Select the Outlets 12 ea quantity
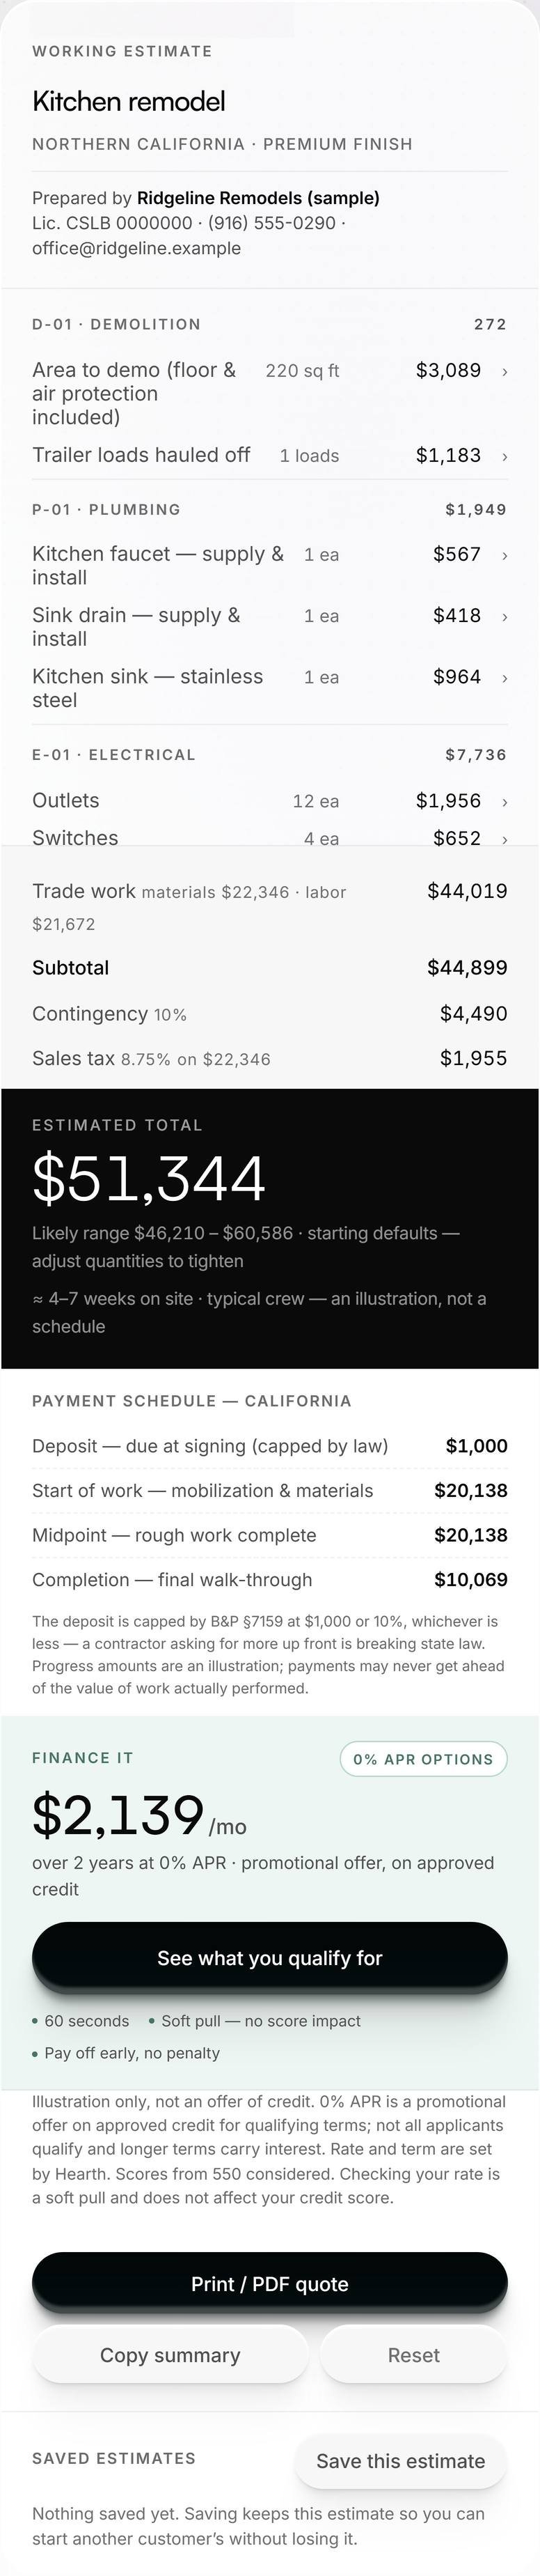The height and width of the screenshot is (2576, 540). (315, 801)
